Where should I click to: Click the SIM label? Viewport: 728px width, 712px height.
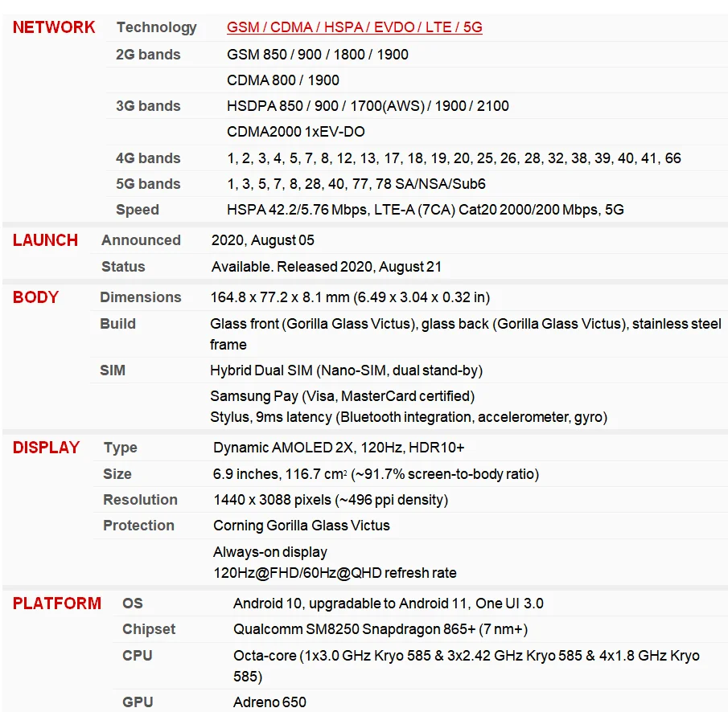coord(113,370)
